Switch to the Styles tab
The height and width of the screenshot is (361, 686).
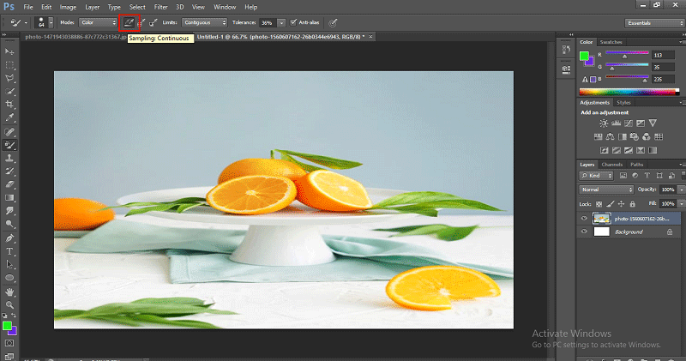pyautogui.click(x=623, y=102)
